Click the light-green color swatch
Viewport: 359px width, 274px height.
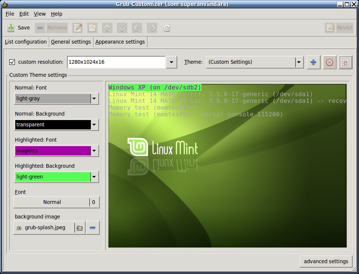point(53,177)
